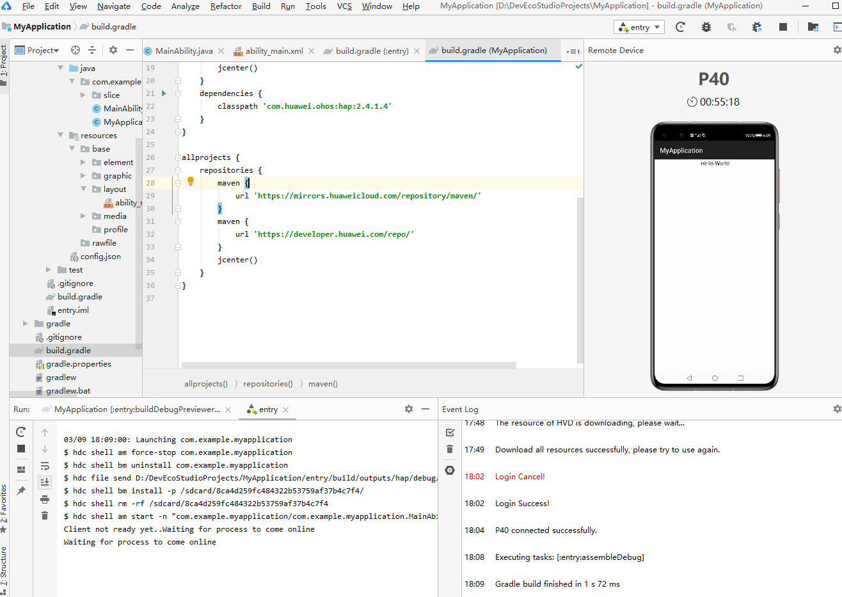Viewport: 842px width, 597px height.
Task: Open the Project view dropdown
Action: [37, 50]
